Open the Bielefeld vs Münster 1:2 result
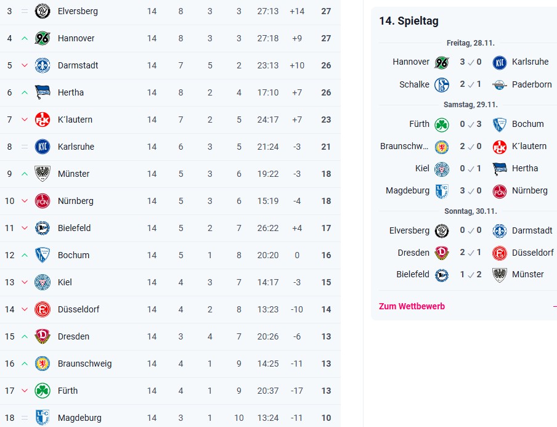This screenshot has width=557, height=427. coord(471,274)
